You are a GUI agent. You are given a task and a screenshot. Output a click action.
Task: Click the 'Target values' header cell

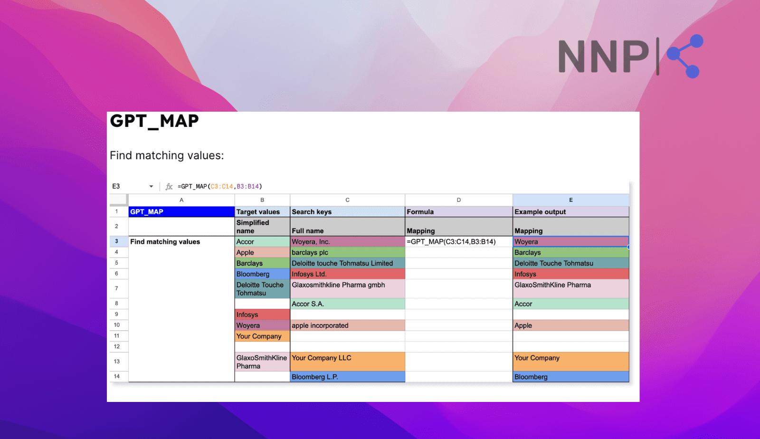[262, 212]
